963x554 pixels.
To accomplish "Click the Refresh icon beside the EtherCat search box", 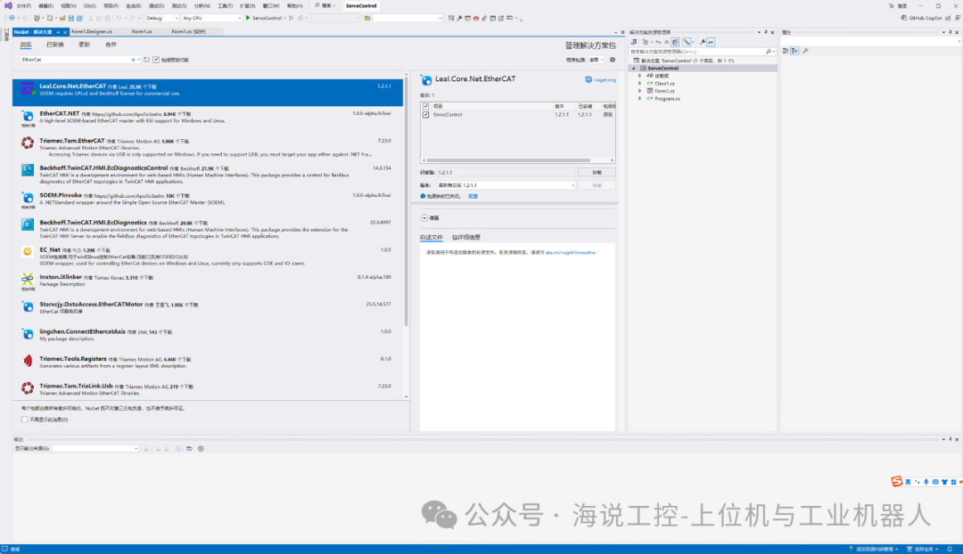I will pos(146,61).
